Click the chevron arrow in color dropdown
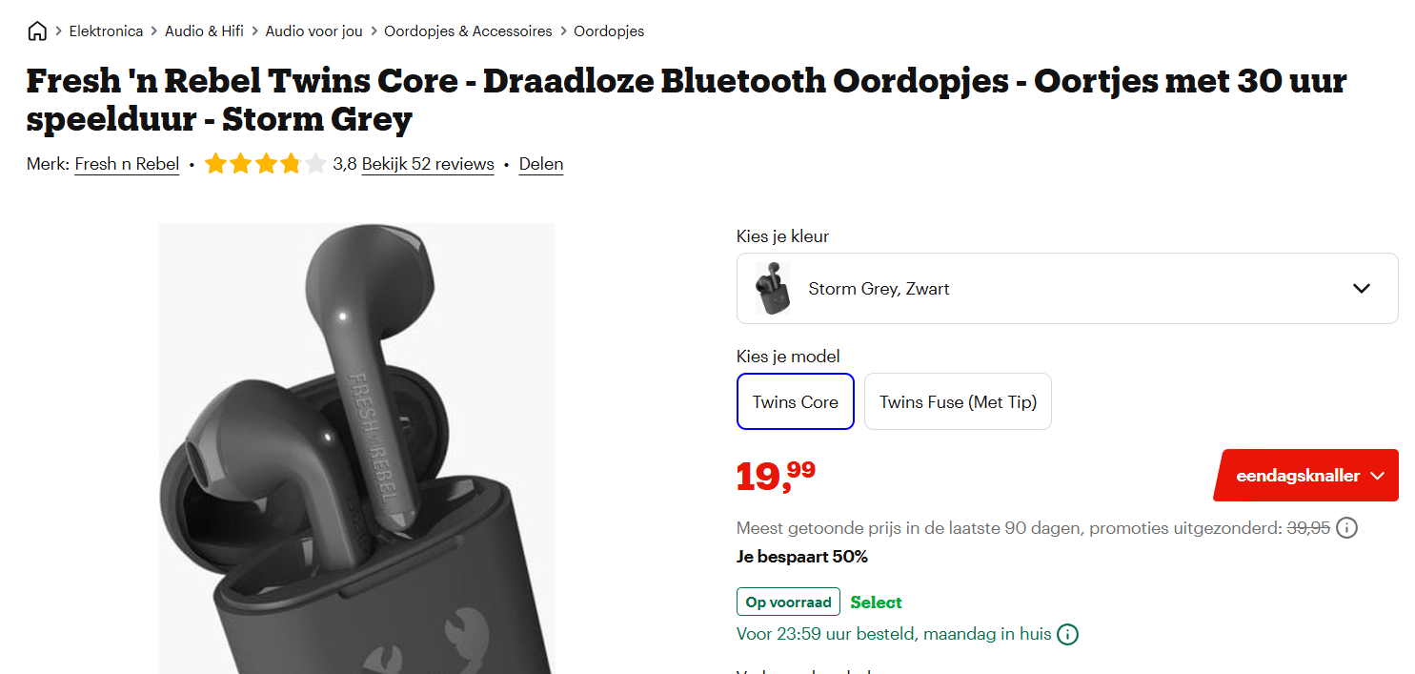The height and width of the screenshot is (674, 1415). pos(1362,288)
